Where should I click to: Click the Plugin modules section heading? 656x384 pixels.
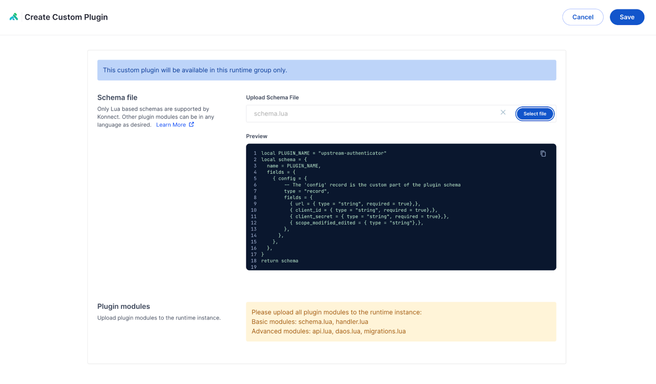click(123, 306)
